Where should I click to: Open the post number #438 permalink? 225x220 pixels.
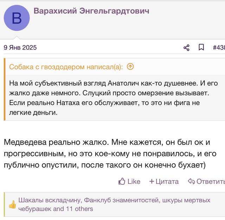[219, 48]
